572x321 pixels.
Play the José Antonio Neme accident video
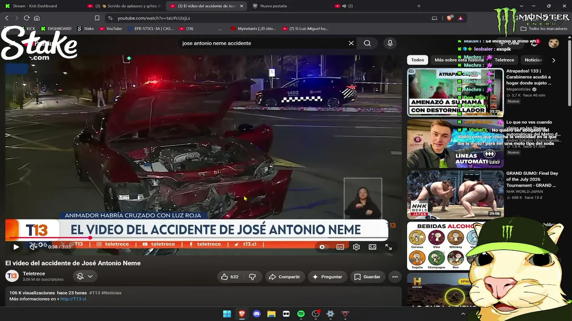pos(16,247)
